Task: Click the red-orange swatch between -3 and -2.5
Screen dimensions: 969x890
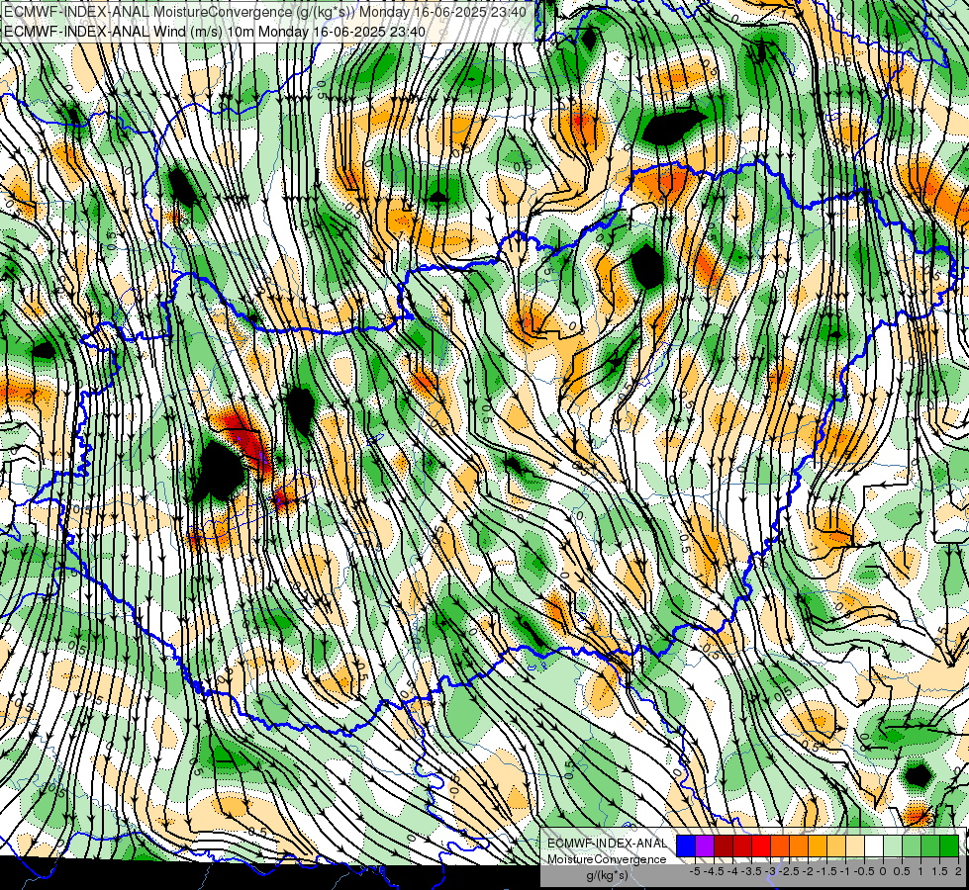Action: 780,845
